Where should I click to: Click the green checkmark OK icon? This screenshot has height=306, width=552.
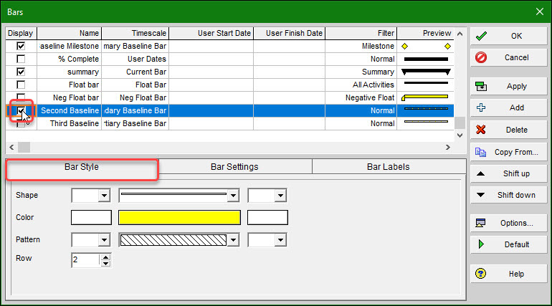[481, 36]
